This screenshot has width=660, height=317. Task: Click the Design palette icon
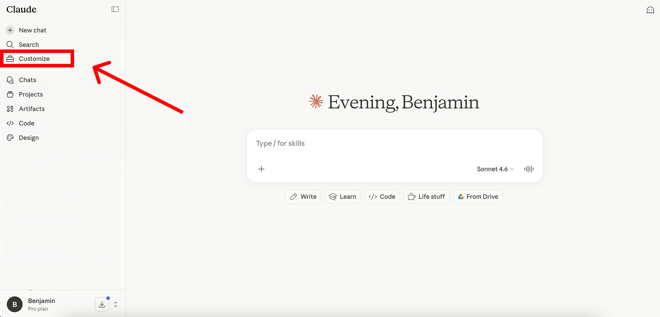point(10,138)
